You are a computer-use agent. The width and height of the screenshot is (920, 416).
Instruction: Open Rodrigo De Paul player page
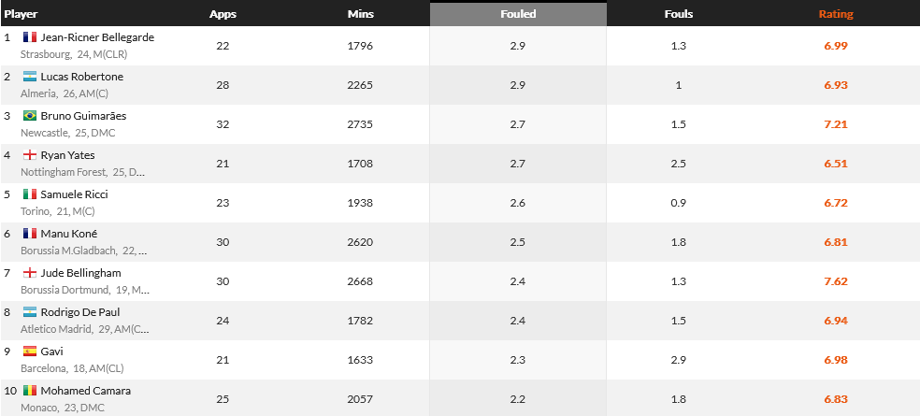click(79, 312)
